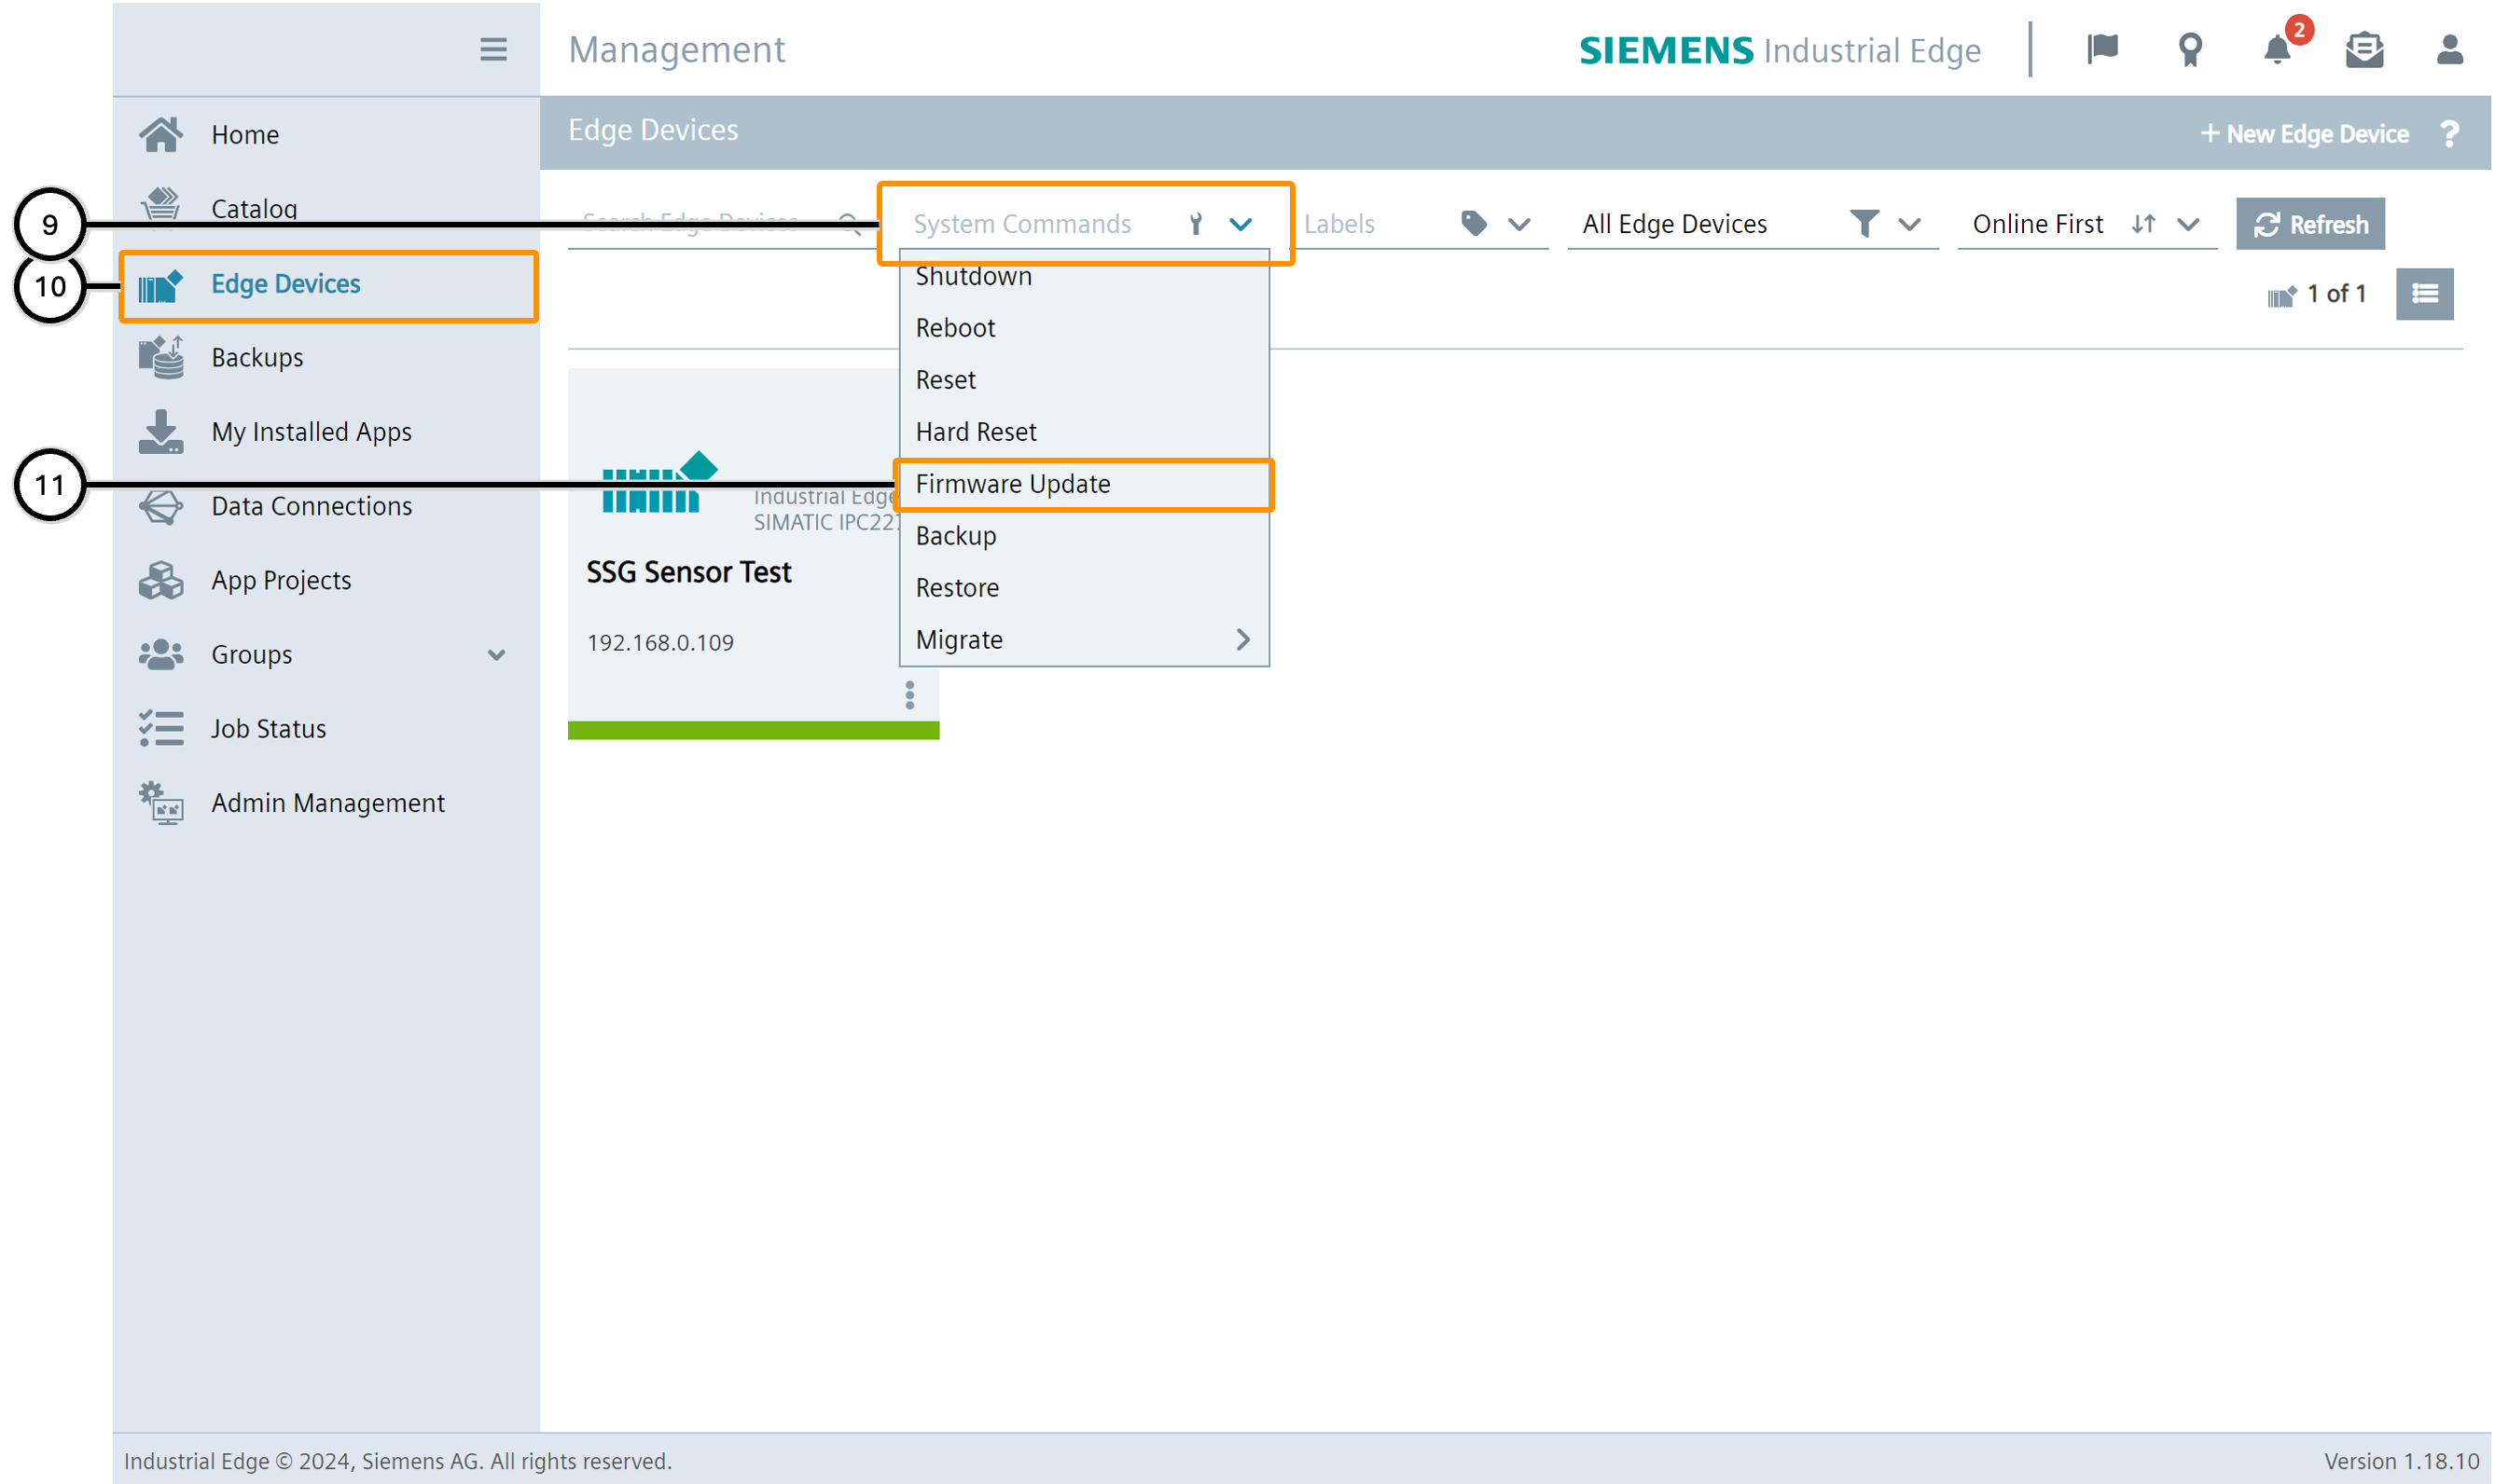Click the hamburger menu icon
The image size is (2495, 1484).
[493, 50]
